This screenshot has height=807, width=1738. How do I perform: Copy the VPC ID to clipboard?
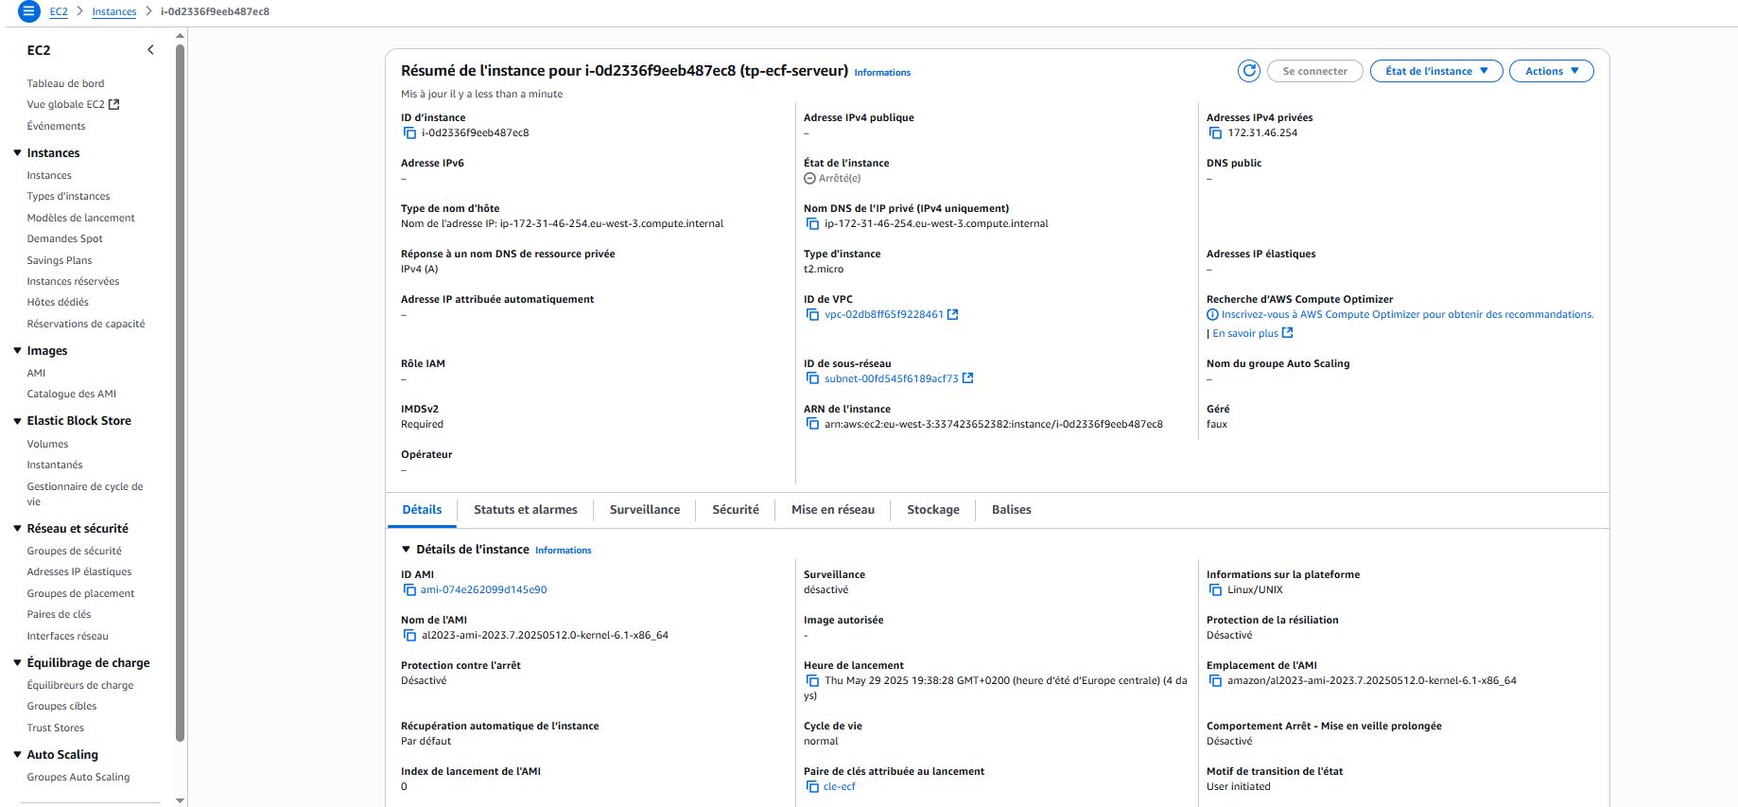pos(812,315)
